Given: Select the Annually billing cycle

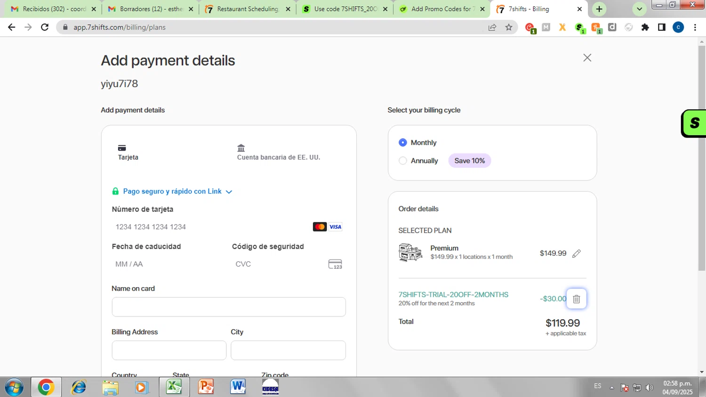Looking at the screenshot, I should coord(402,161).
